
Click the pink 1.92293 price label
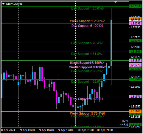click(x=135, y=24)
